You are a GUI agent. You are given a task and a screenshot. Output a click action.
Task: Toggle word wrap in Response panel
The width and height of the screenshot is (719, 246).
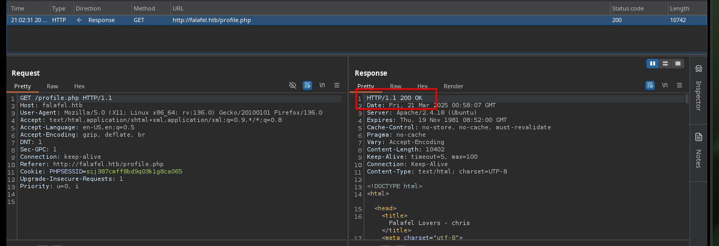click(650, 85)
